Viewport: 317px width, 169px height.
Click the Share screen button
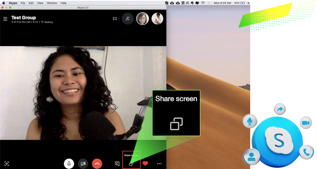click(x=131, y=164)
